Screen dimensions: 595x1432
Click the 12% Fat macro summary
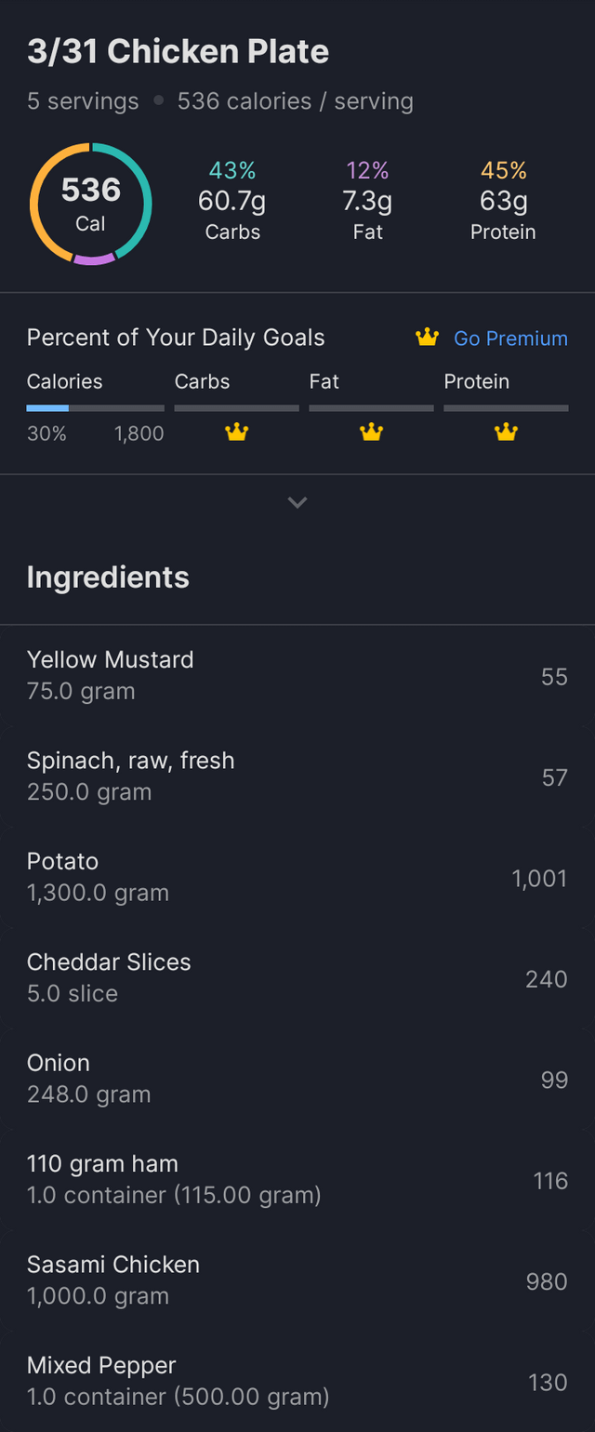(x=368, y=201)
